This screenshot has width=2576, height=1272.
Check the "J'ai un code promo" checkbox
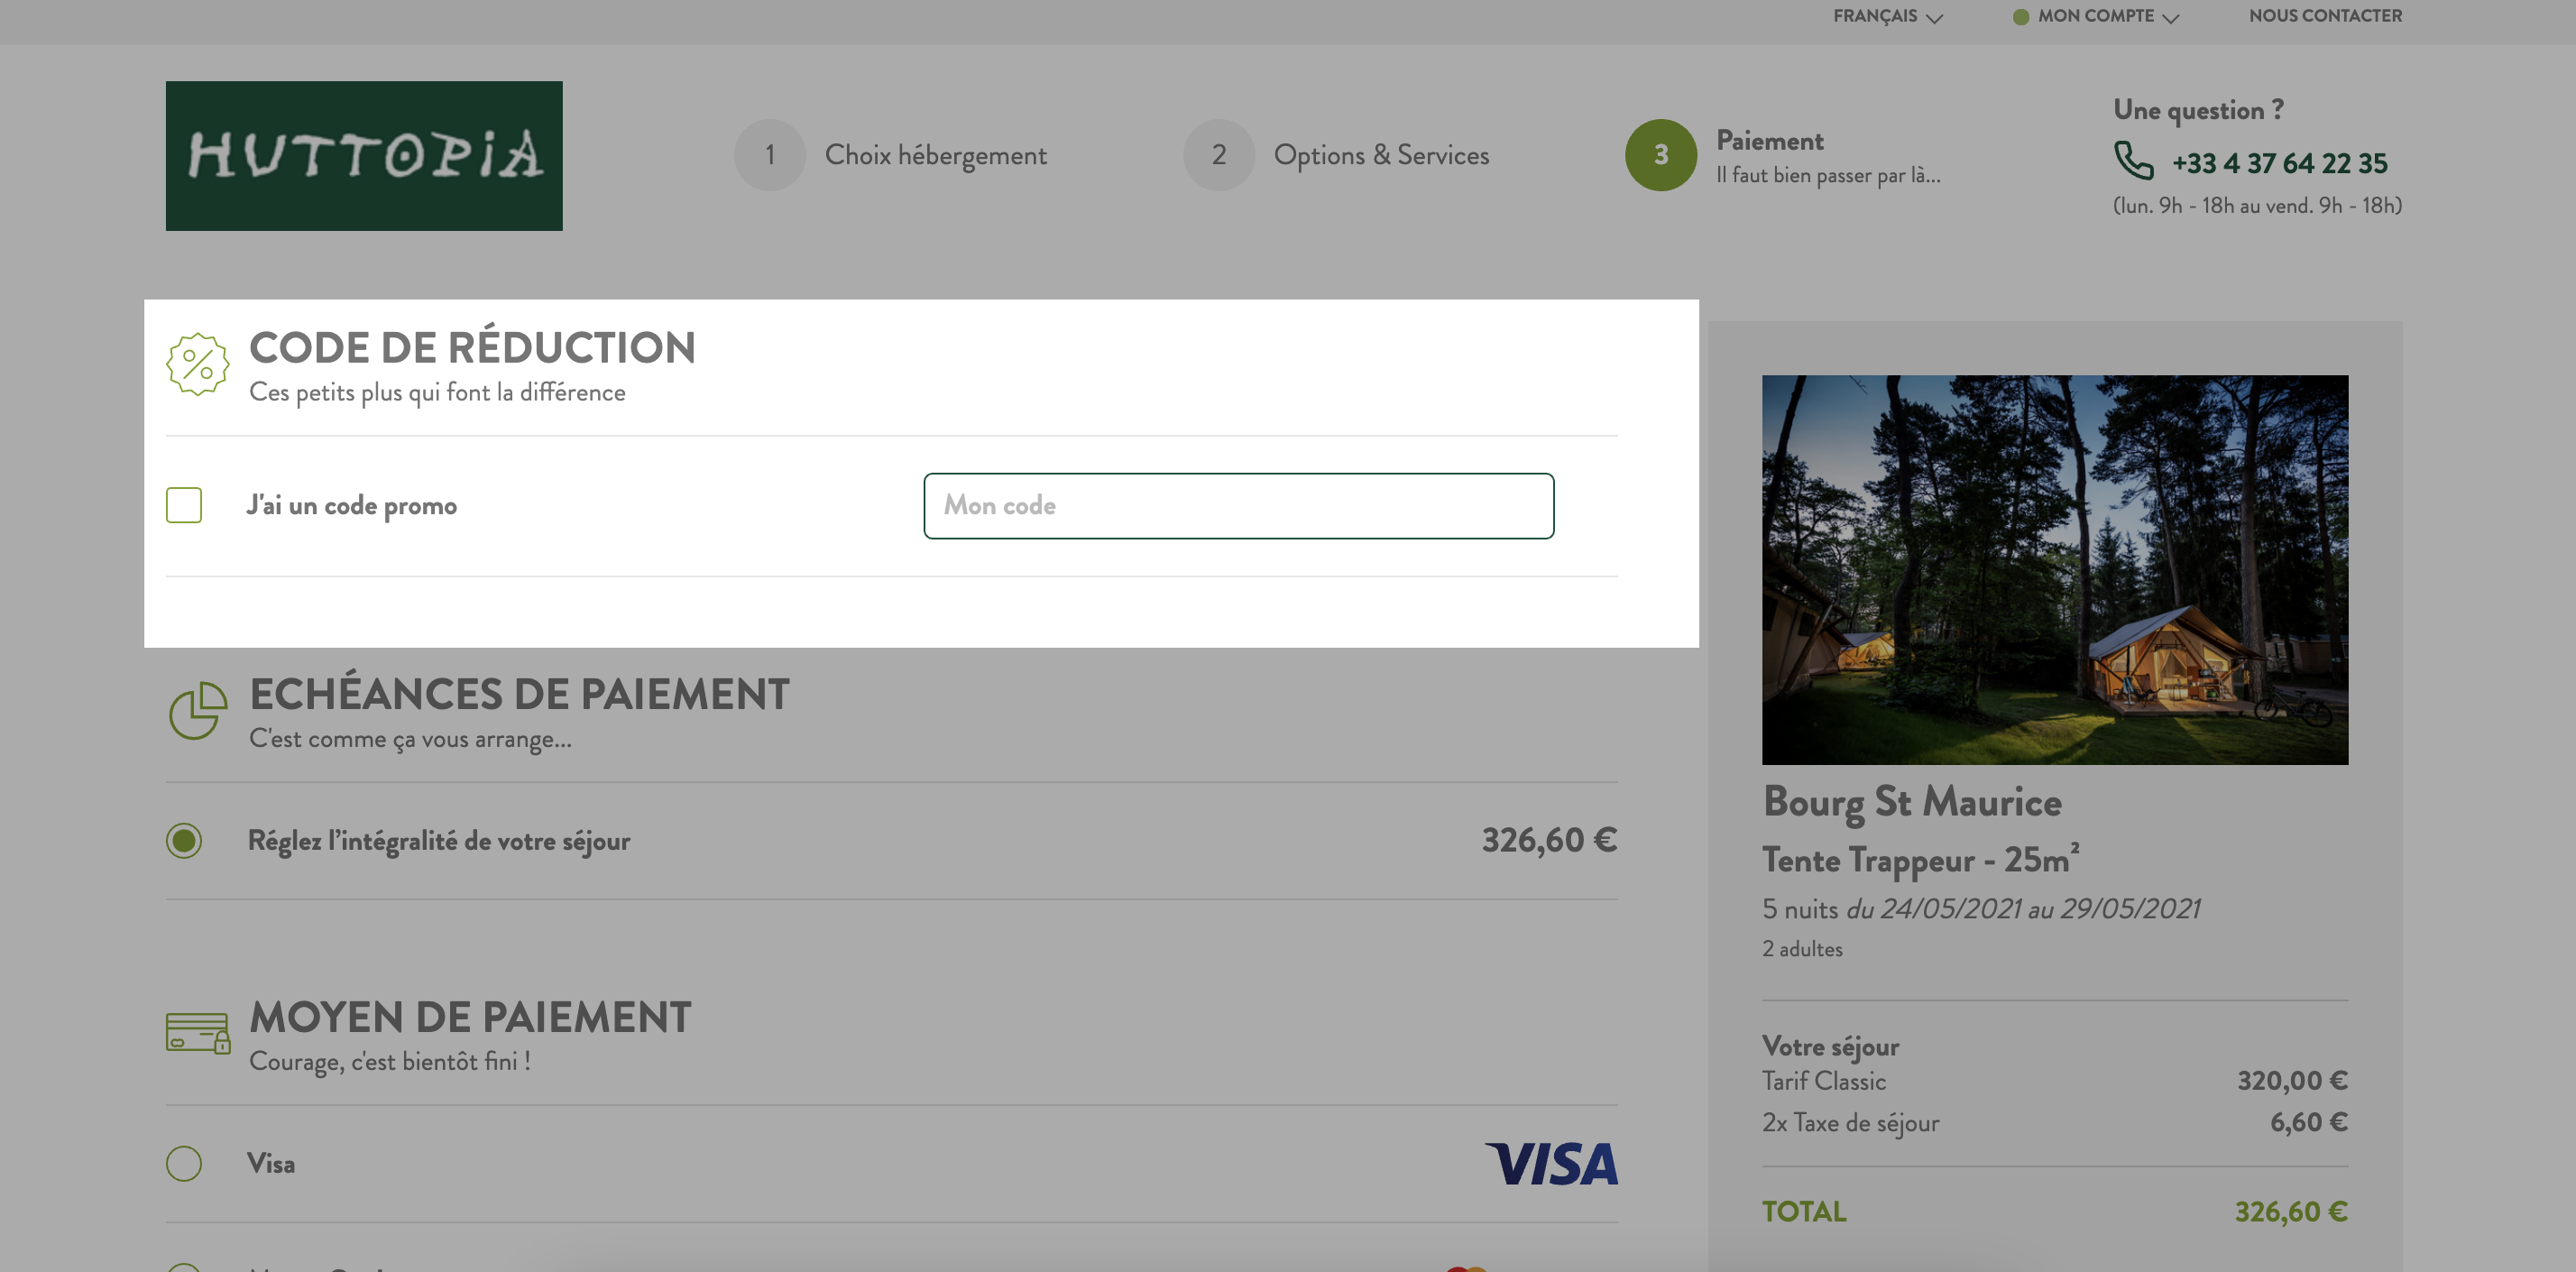click(184, 505)
